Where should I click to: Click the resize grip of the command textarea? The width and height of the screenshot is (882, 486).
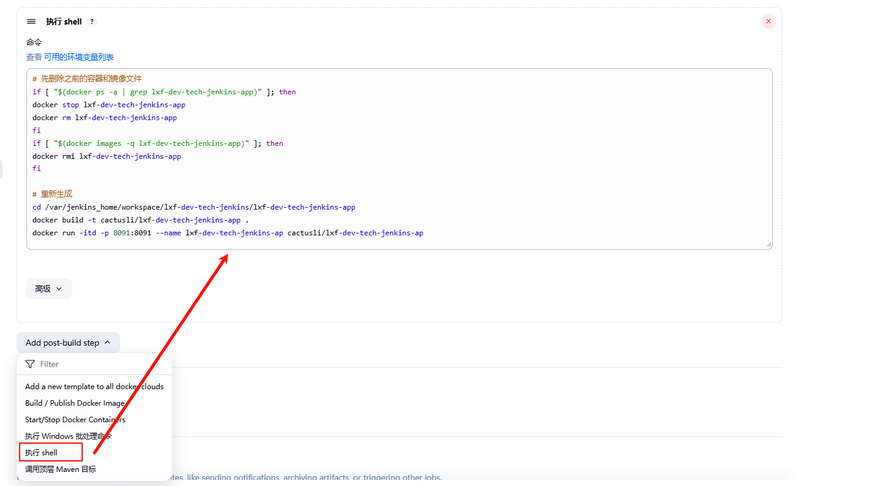coord(769,245)
